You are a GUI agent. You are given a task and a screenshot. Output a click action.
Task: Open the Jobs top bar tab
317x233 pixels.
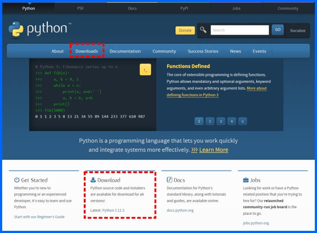236,8
